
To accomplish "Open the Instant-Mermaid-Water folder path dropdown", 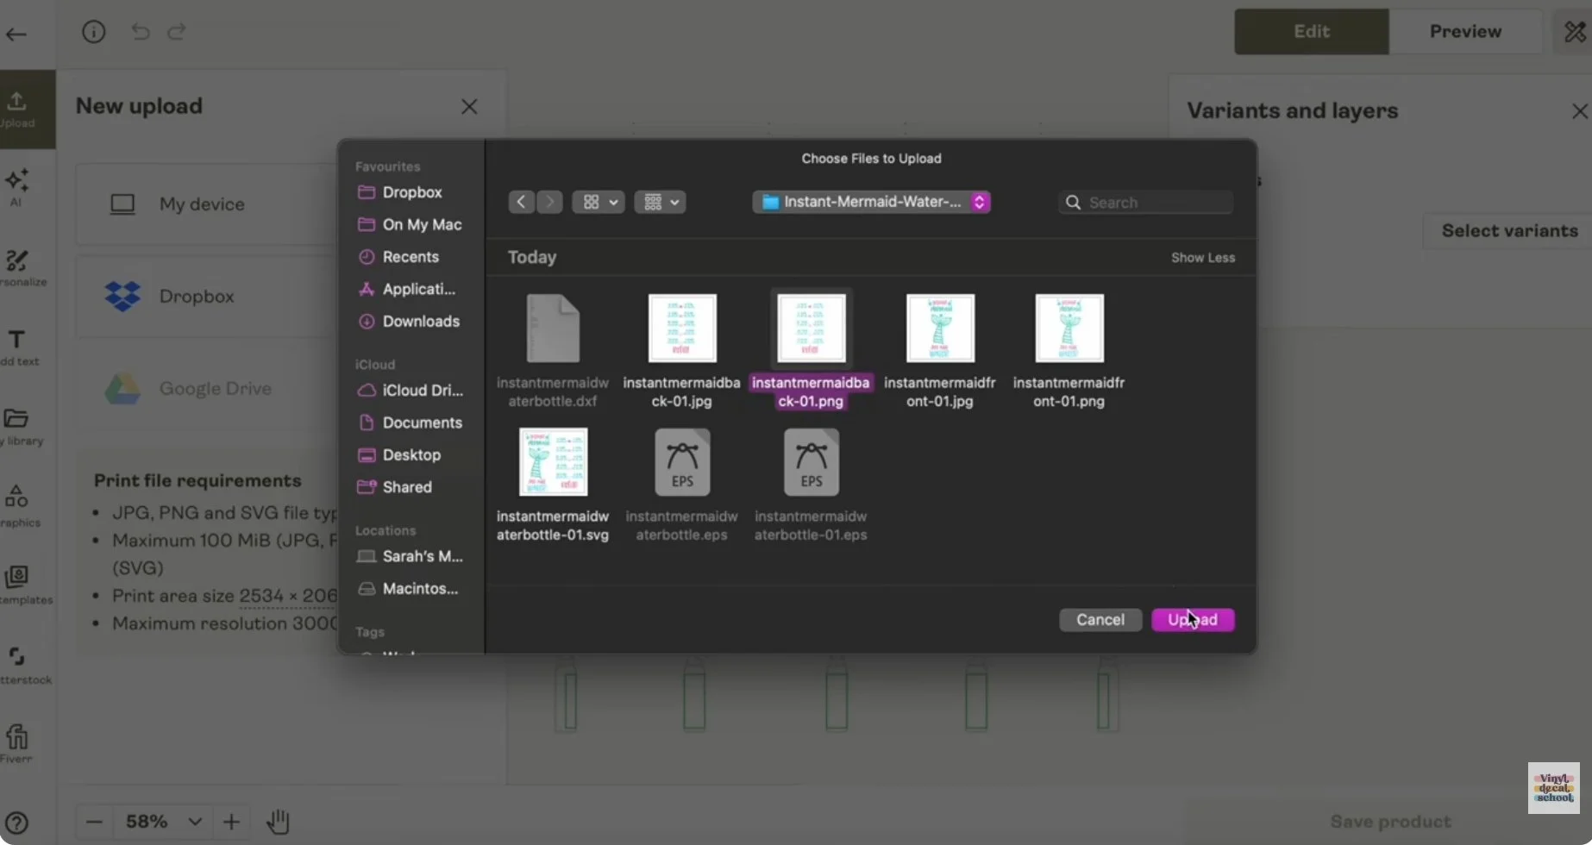I will point(871,202).
